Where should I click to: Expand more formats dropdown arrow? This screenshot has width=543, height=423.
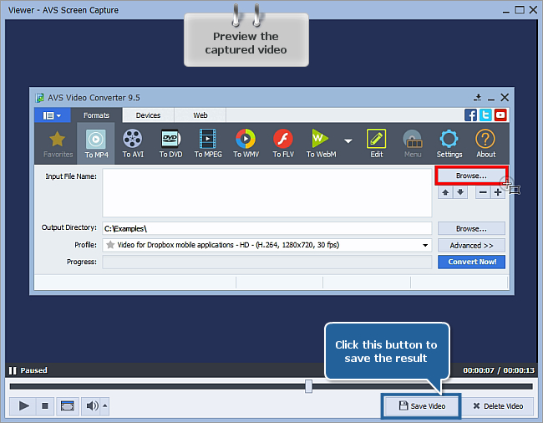click(348, 141)
